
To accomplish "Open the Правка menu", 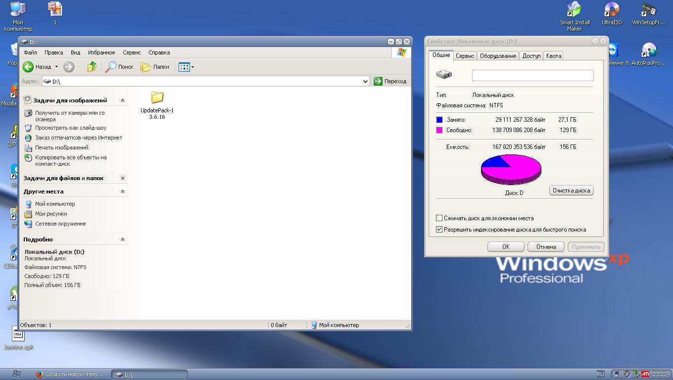I will click(x=53, y=52).
